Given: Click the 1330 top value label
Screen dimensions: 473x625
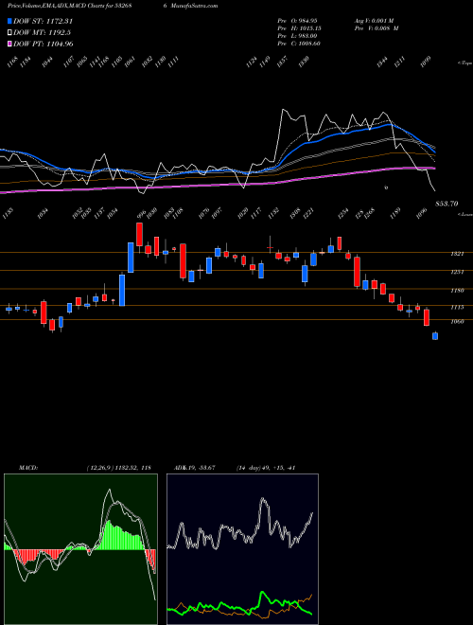Looking at the screenshot, I should pyautogui.click(x=305, y=62).
